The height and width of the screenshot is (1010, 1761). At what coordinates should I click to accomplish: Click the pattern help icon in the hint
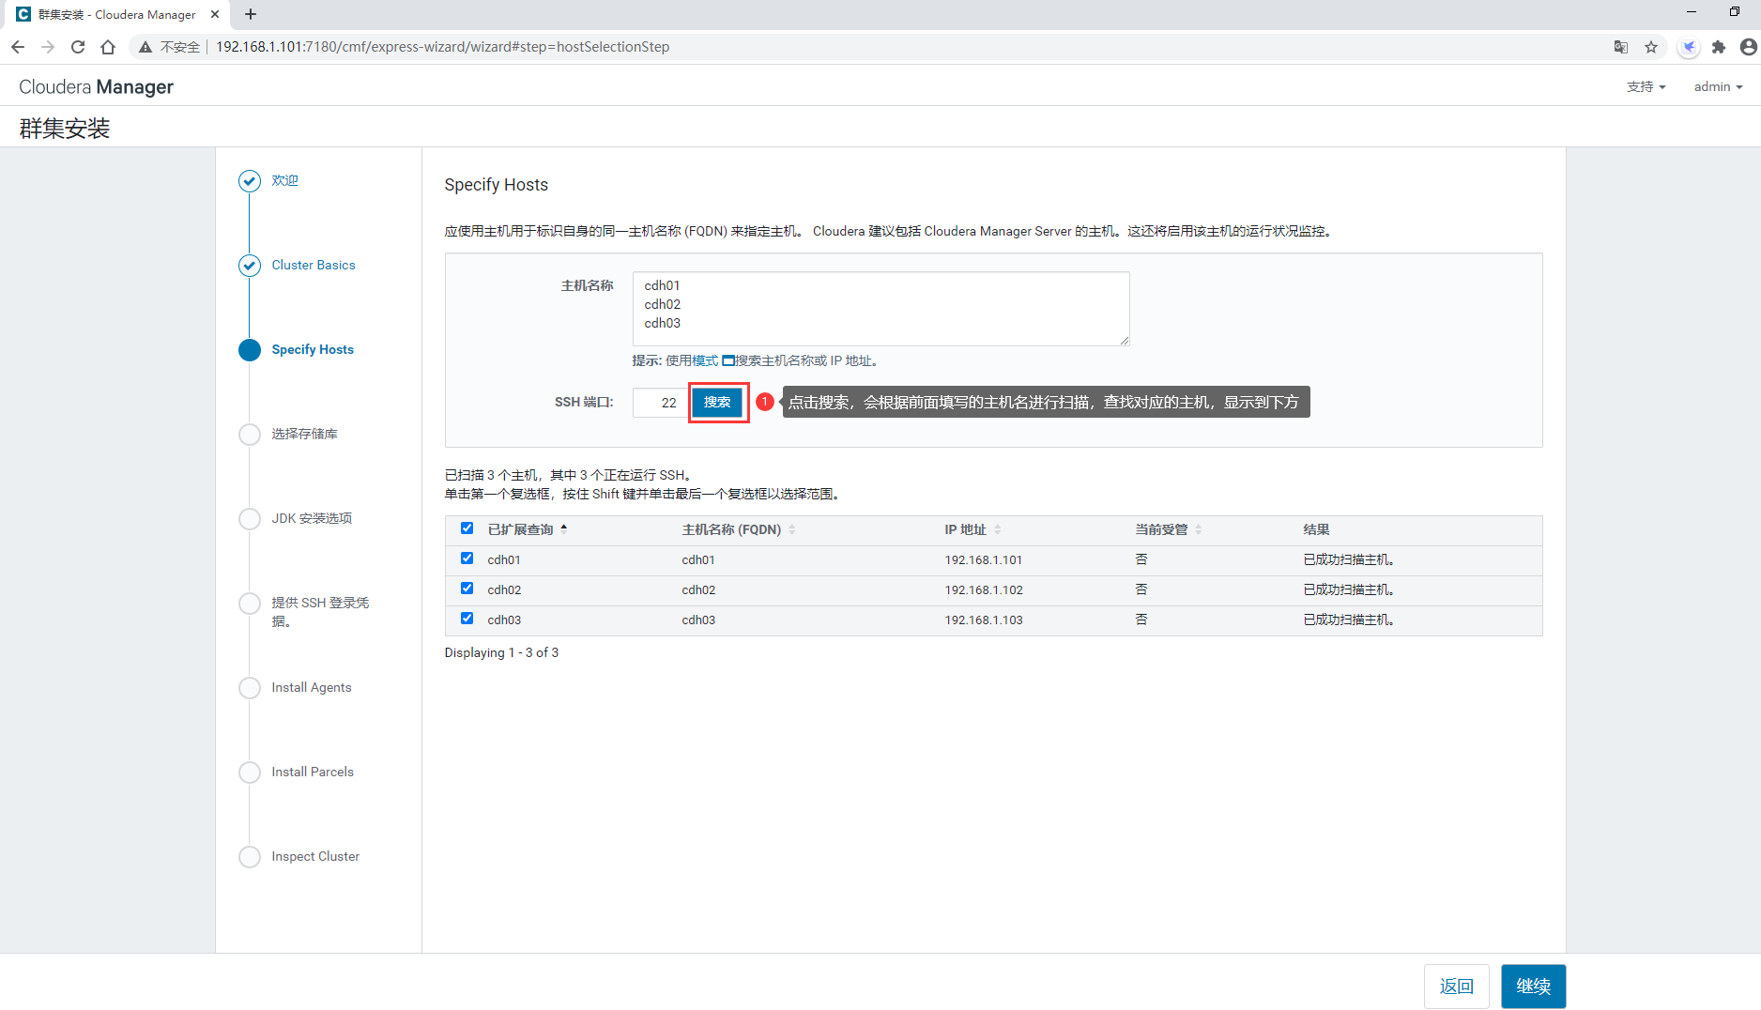point(727,360)
